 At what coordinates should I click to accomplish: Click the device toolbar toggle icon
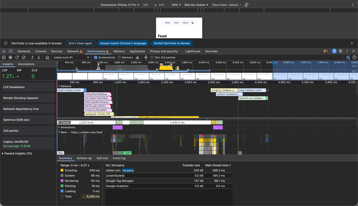(x=11, y=51)
